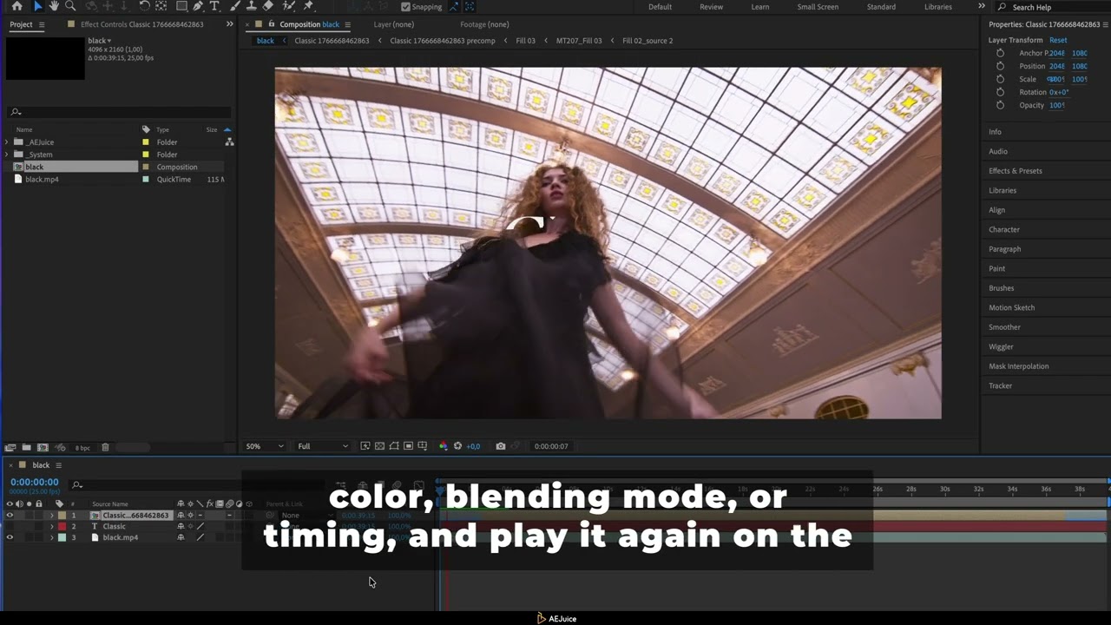1111x625 pixels.
Task: Toggle the Snapping checkbox
Action: click(x=405, y=7)
